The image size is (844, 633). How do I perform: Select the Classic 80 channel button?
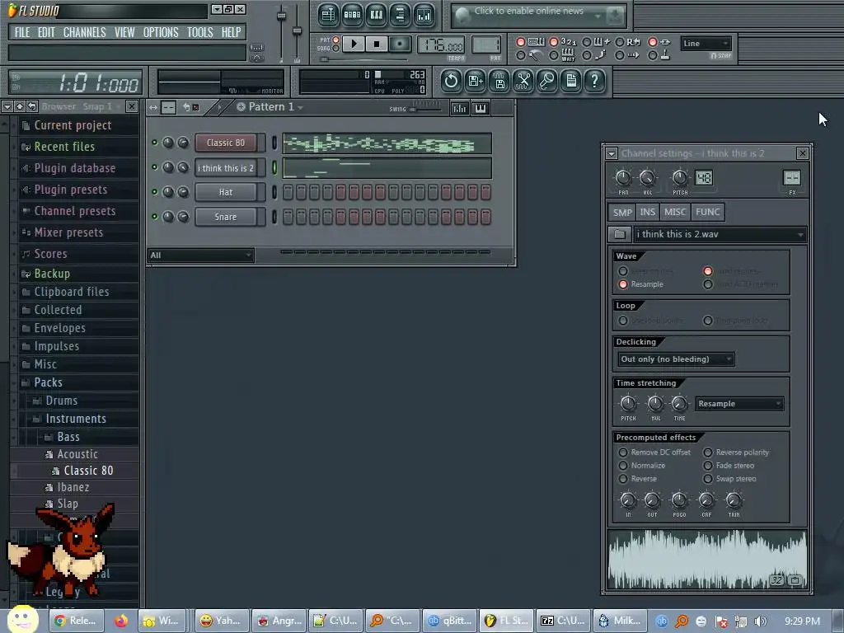(226, 143)
